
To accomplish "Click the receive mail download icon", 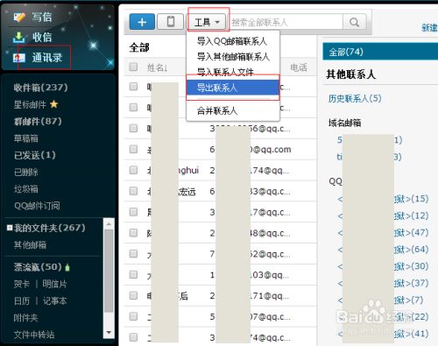I will tap(19, 38).
